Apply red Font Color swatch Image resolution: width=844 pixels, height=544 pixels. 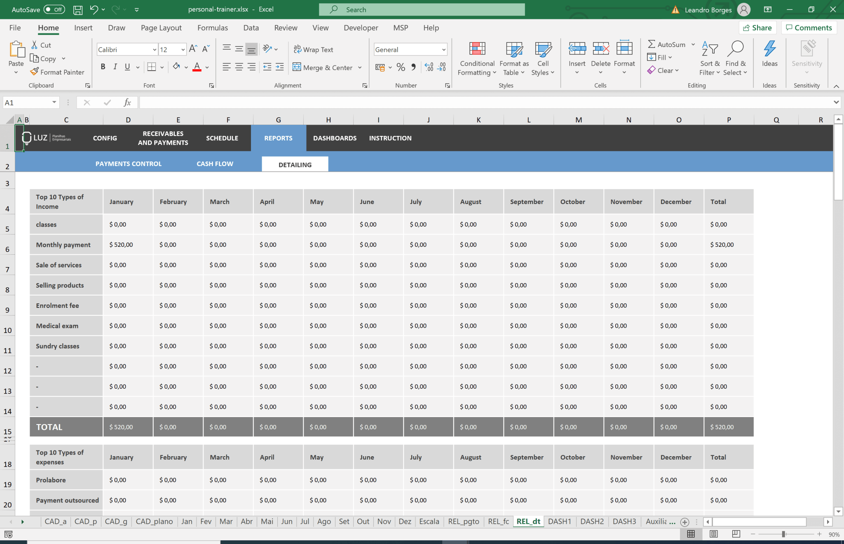click(197, 67)
